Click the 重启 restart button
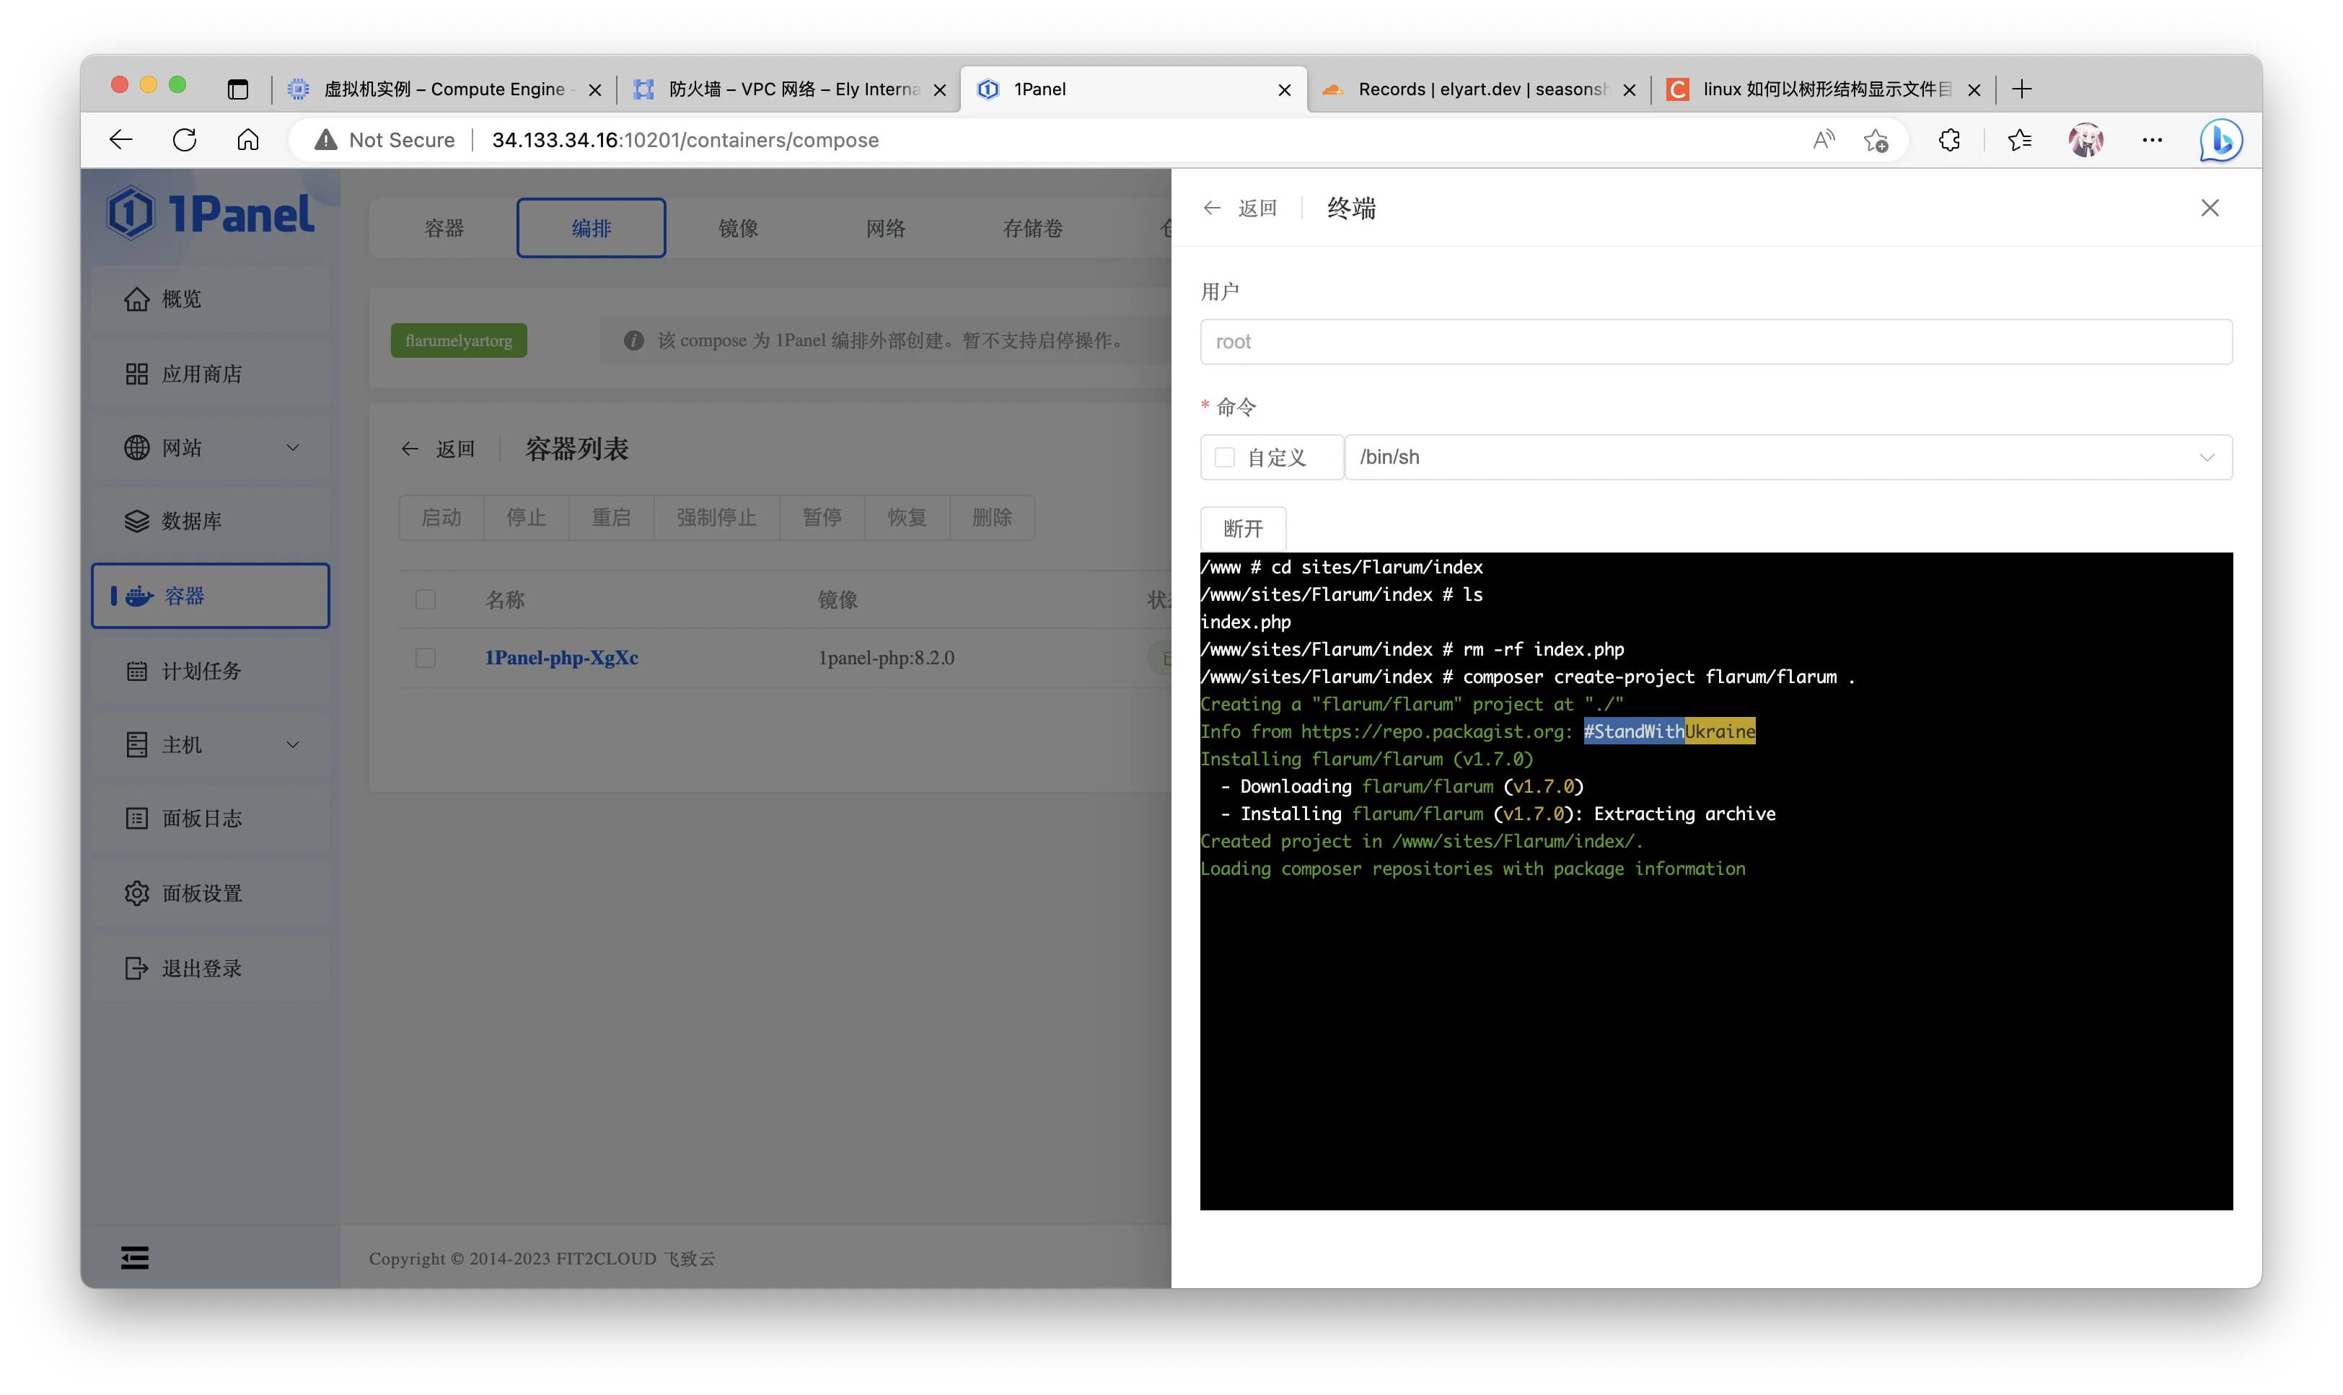The width and height of the screenshot is (2343, 1395). click(x=611, y=517)
